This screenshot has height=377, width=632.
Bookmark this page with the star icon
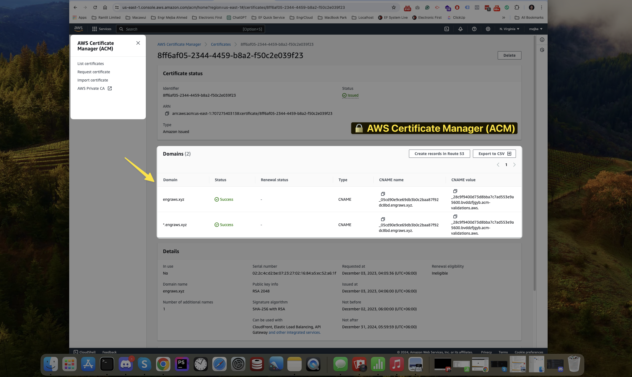click(394, 7)
